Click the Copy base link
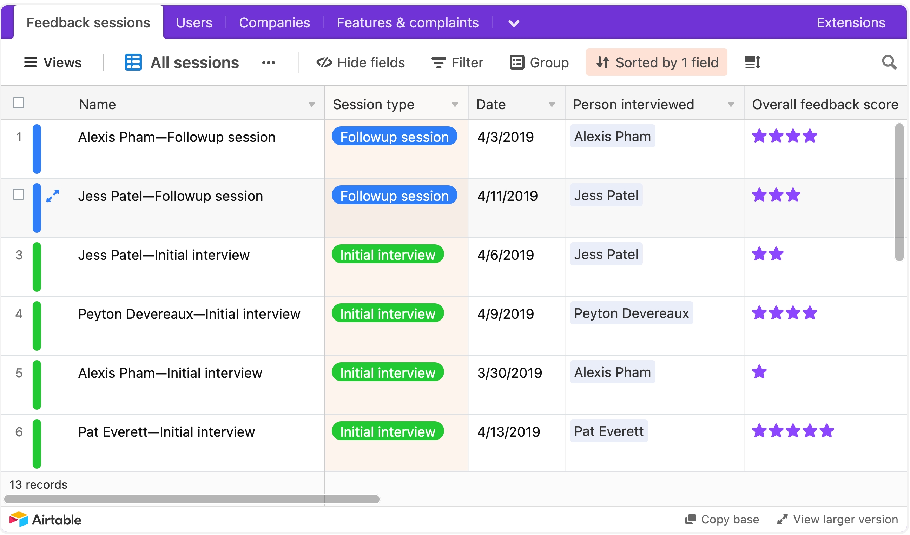 tap(723, 520)
